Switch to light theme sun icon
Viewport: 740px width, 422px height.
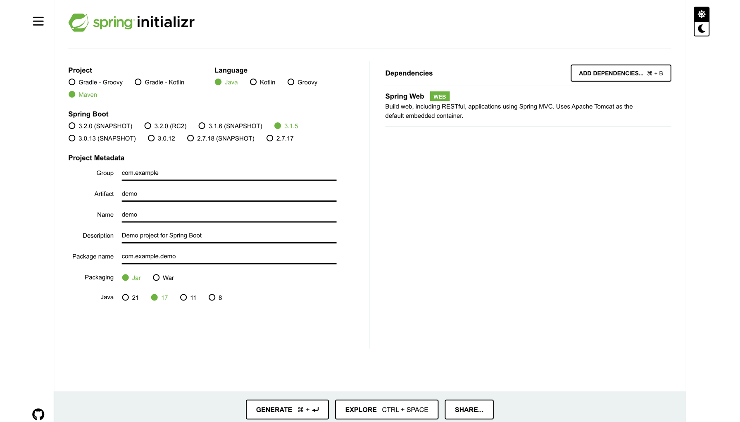701,14
